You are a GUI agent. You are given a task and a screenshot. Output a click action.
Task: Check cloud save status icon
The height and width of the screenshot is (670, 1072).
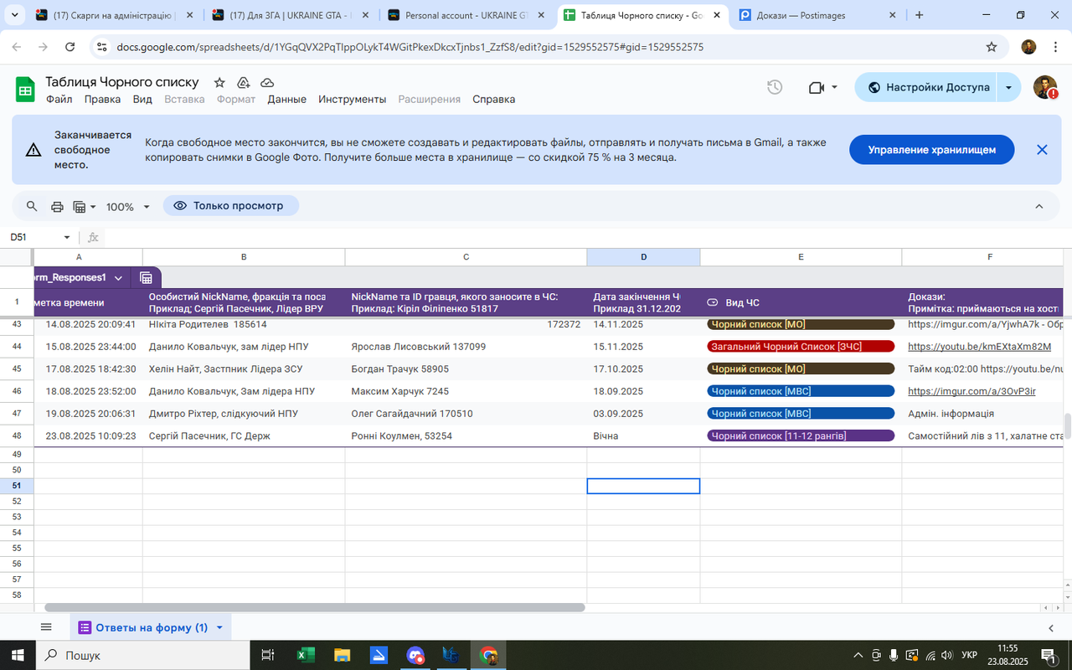click(268, 82)
